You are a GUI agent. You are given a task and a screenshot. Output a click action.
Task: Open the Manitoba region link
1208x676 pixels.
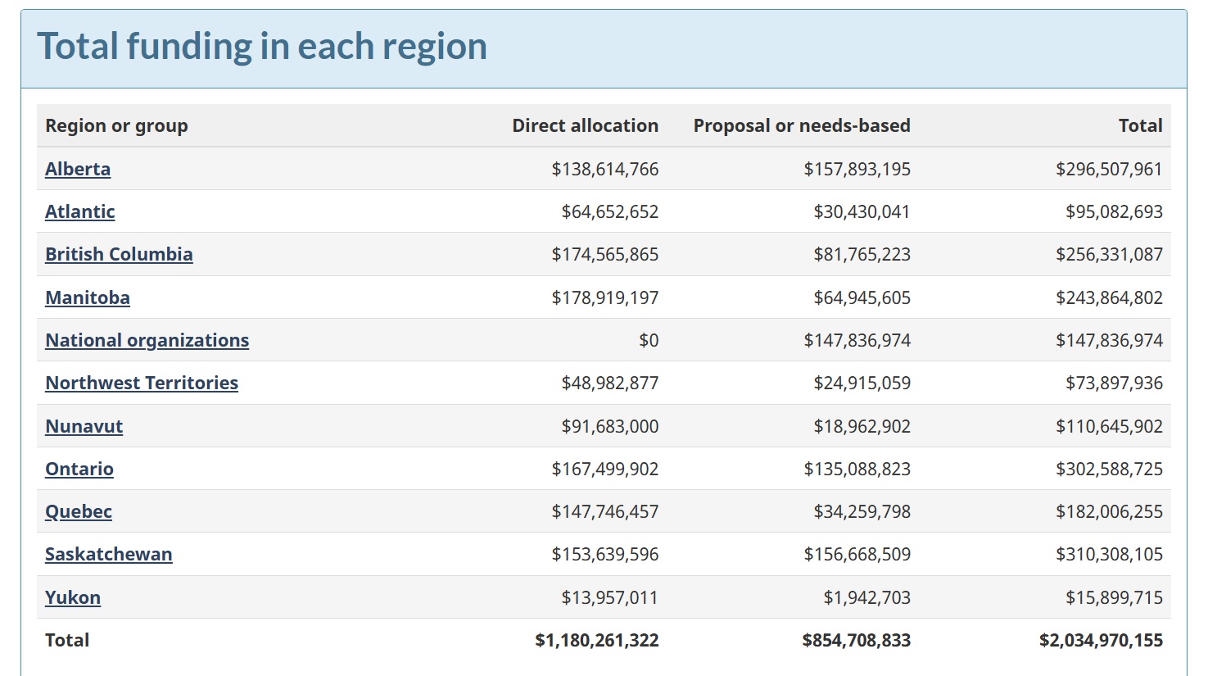click(88, 297)
